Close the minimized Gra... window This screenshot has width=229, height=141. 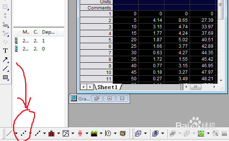pos(122,99)
